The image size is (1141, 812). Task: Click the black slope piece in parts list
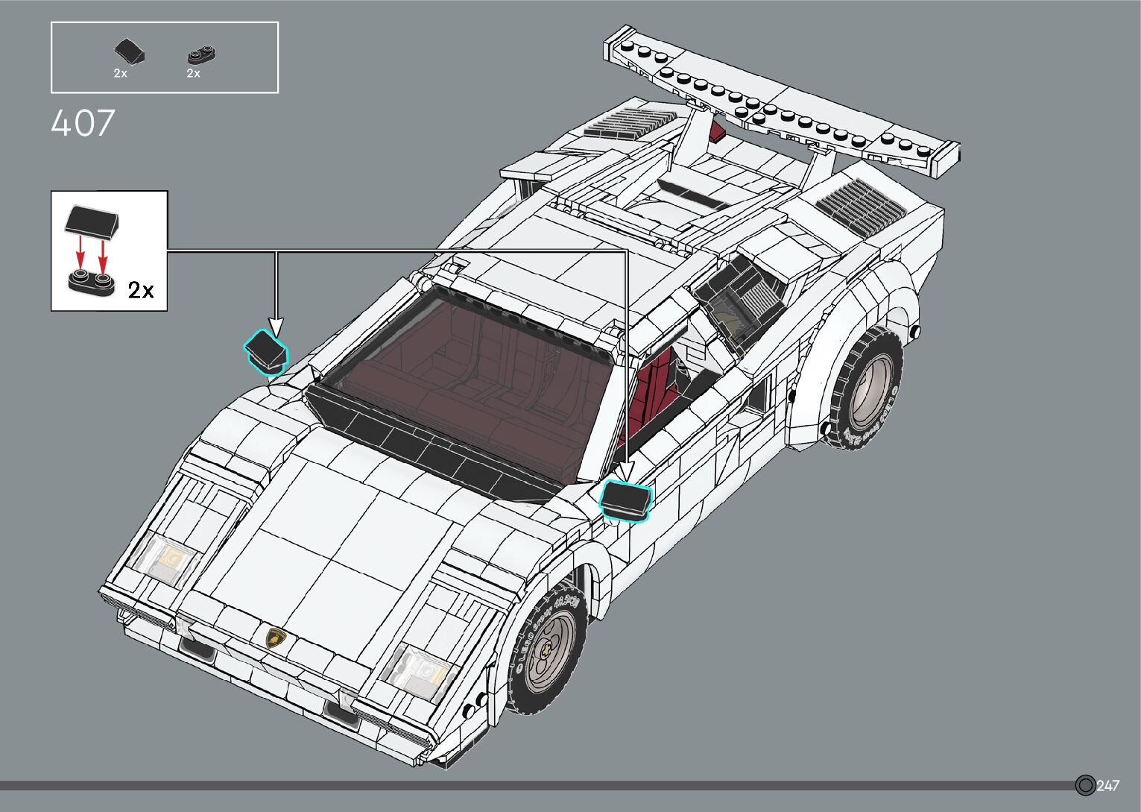click(129, 52)
